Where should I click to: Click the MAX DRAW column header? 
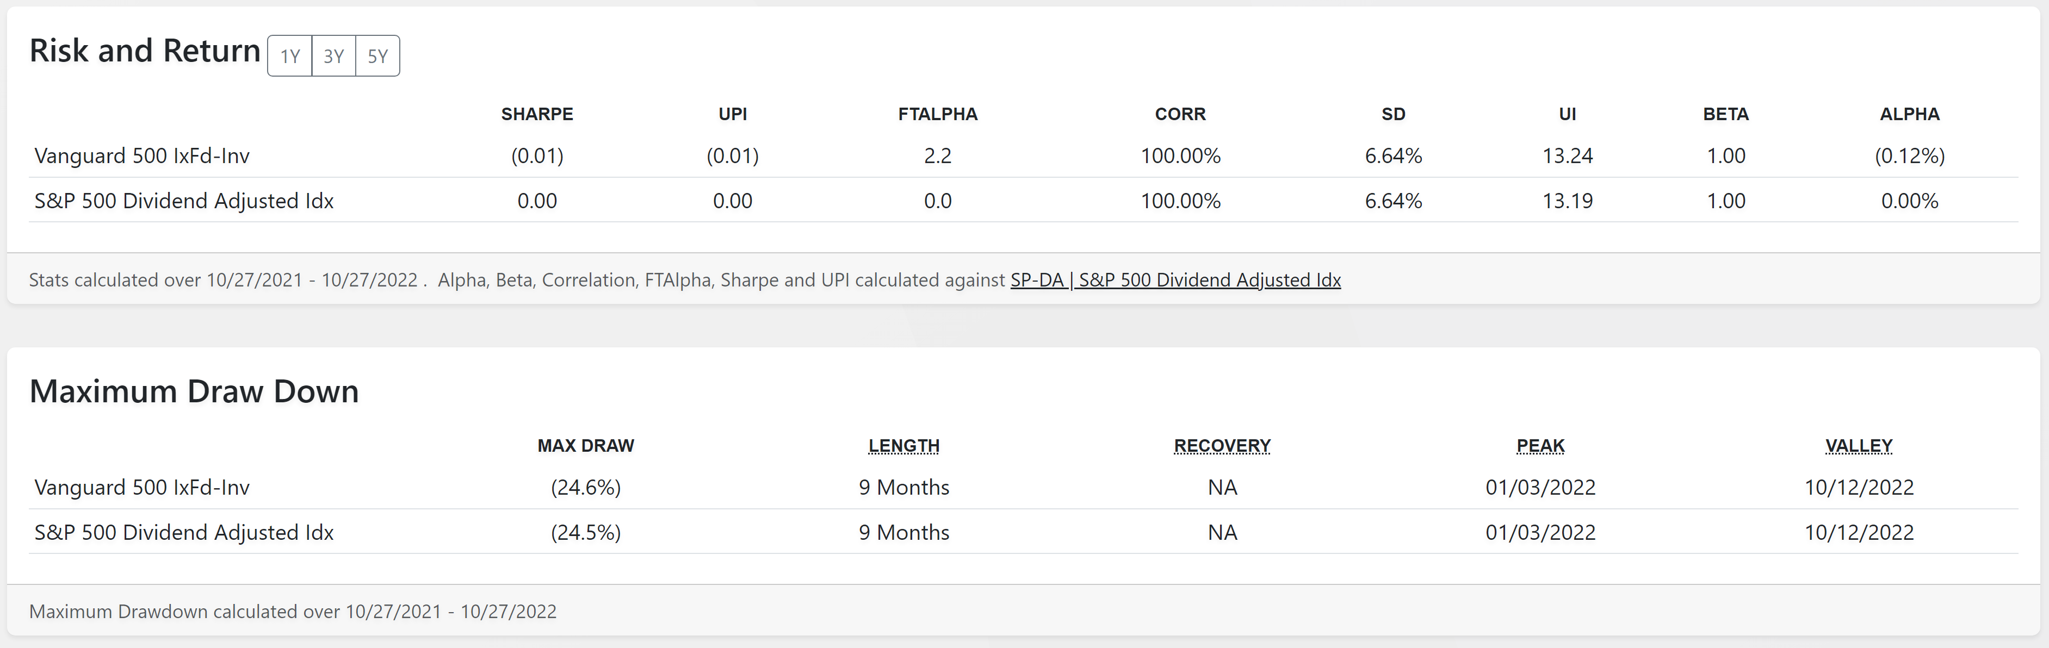(x=585, y=446)
